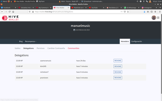The width and height of the screenshot is (162, 101).
Task: Reload the Hive Wallet page
Action: point(10,12)
